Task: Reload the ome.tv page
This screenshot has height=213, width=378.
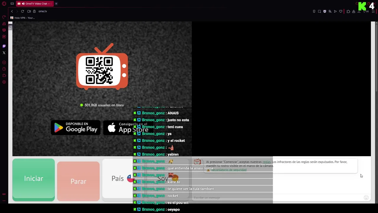Action: (22, 11)
